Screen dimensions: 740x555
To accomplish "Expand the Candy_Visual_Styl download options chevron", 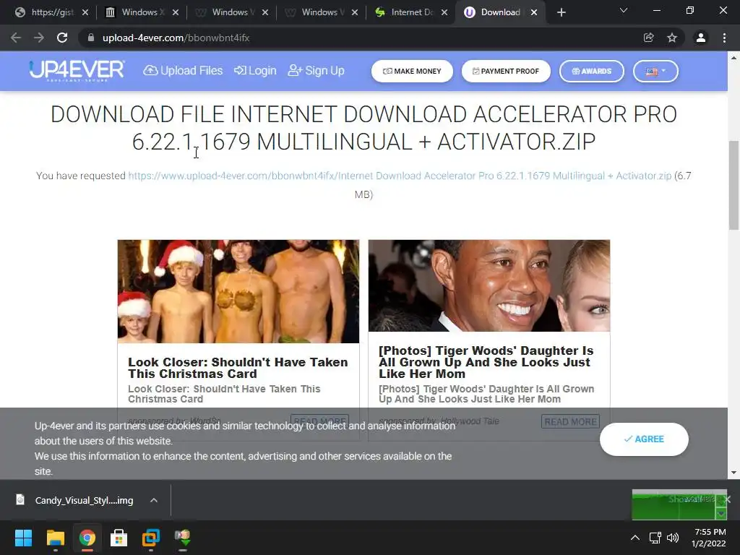I will click(154, 500).
